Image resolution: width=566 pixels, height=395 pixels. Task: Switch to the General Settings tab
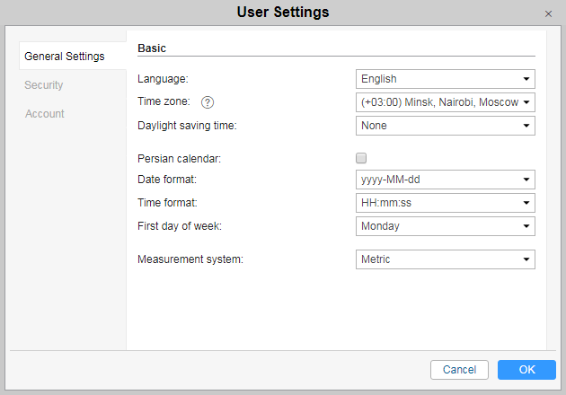point(65,57)
